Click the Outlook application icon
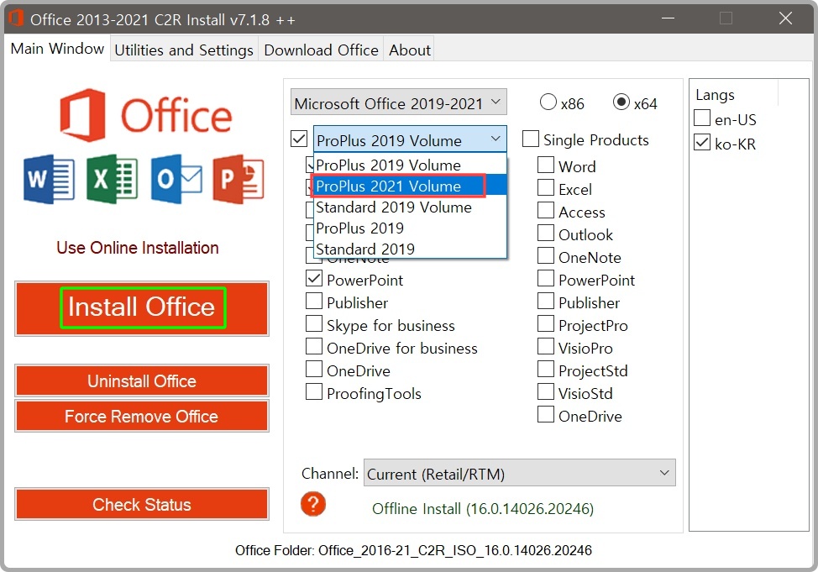The image size is (818, 572). click(x=176, y=179)
